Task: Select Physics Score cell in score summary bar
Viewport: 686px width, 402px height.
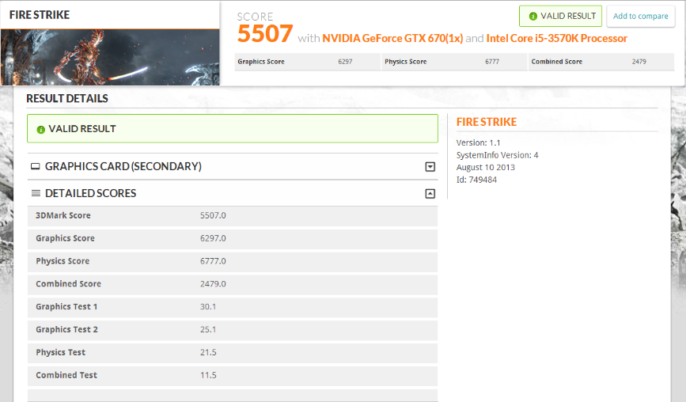Action: click(x=453, y=62)
